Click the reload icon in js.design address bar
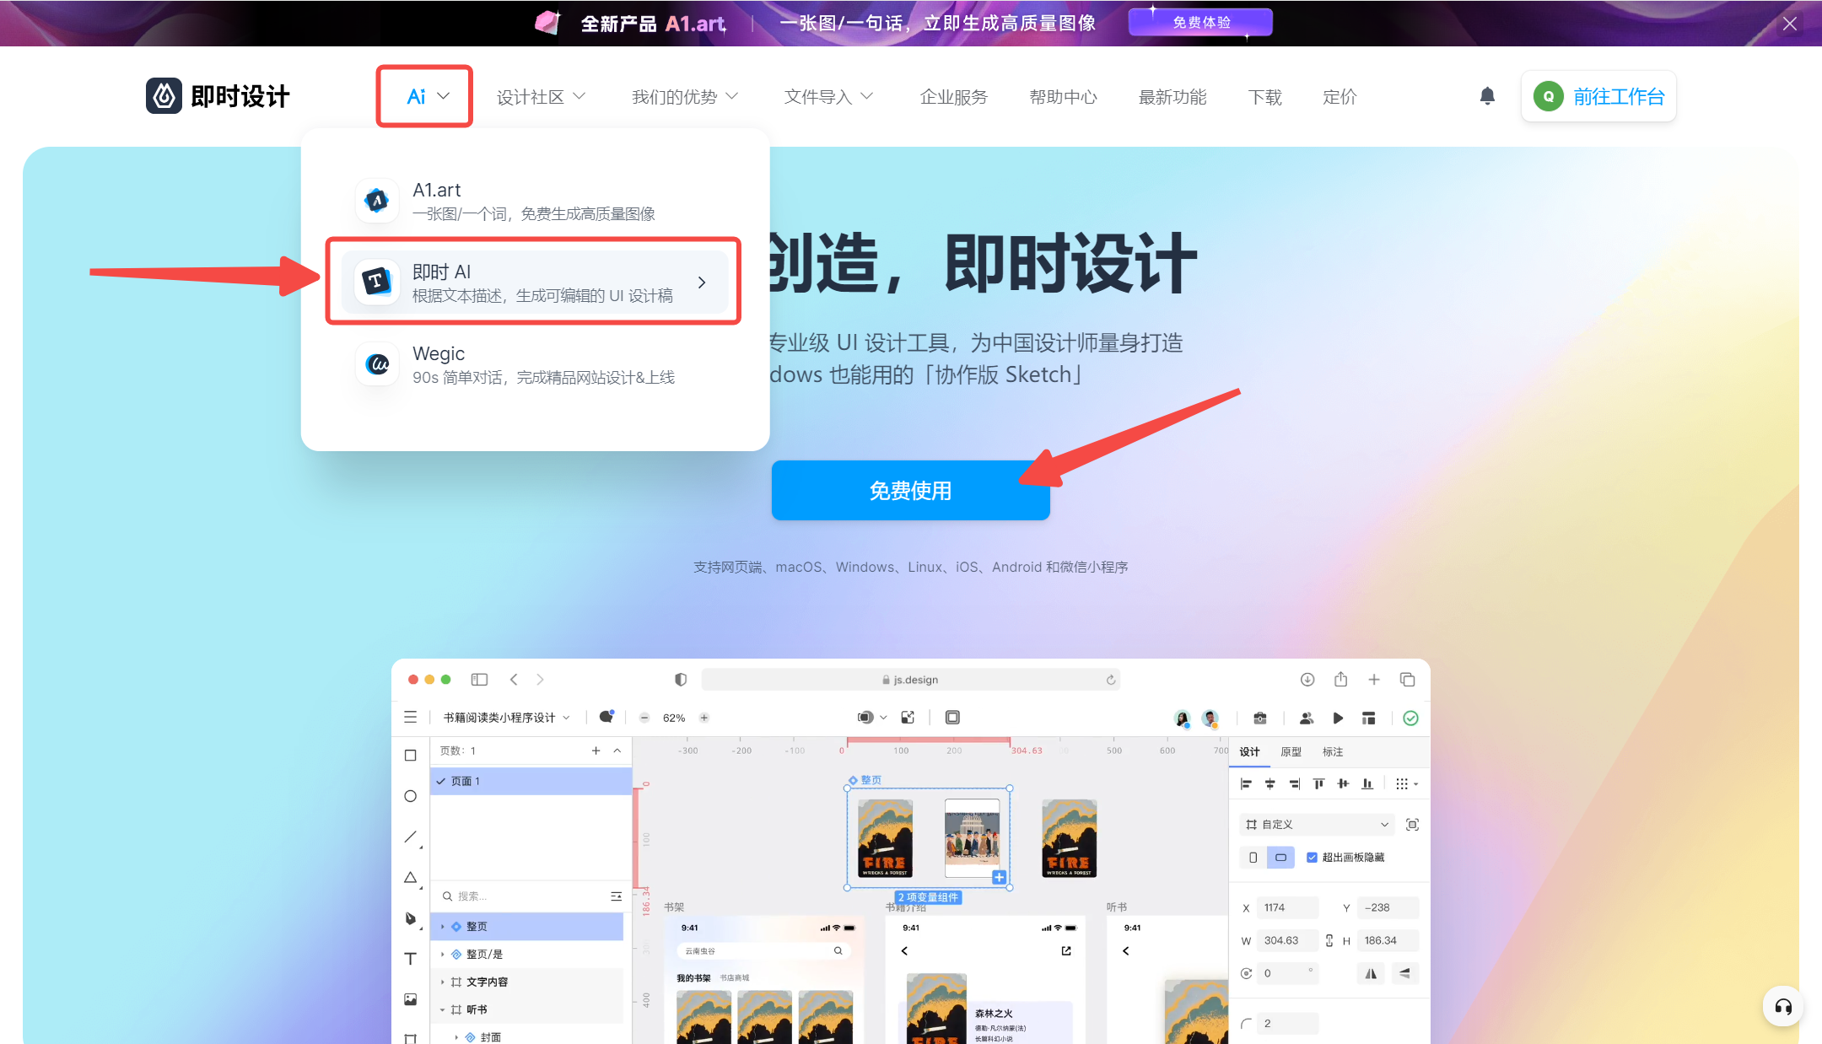1822x1044 pixels. coord(1111,680)
